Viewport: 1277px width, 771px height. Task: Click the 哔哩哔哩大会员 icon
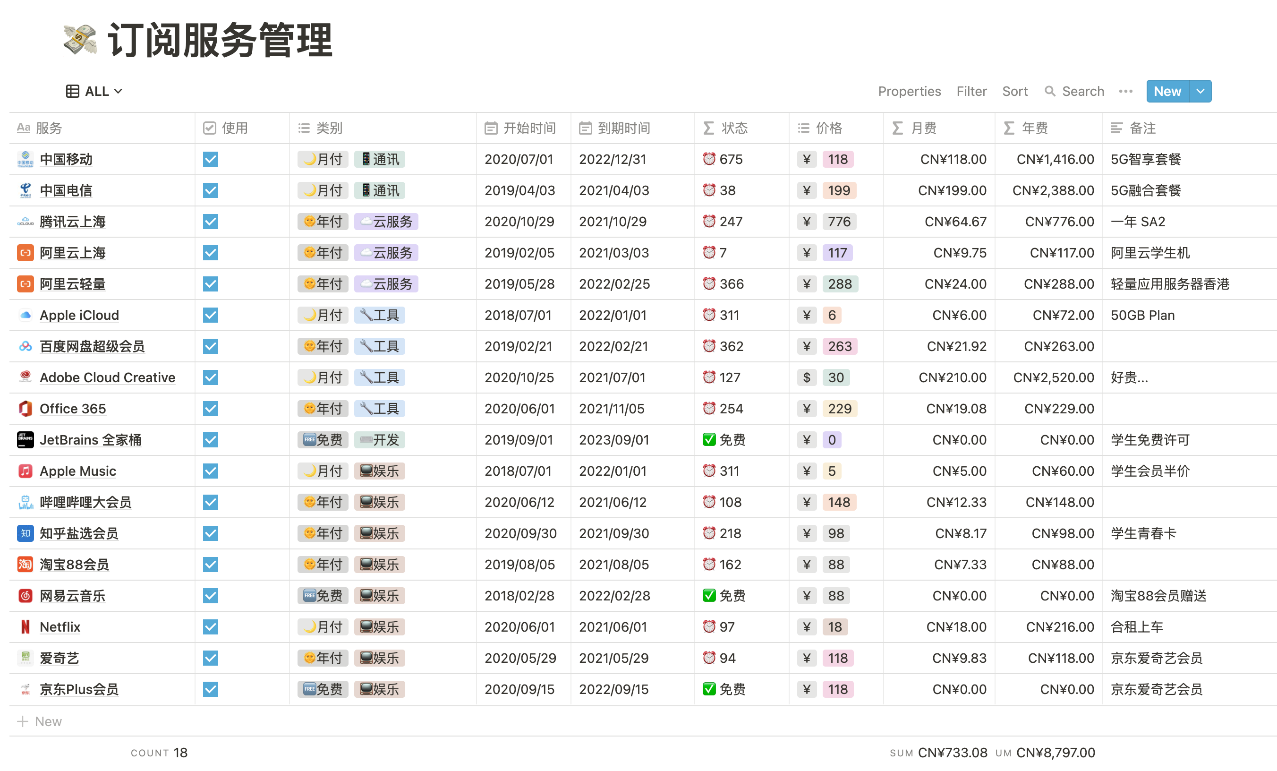click(25, 502)
